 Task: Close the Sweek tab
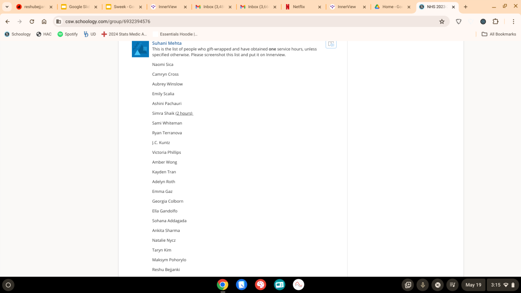click(x=140, y=7)
